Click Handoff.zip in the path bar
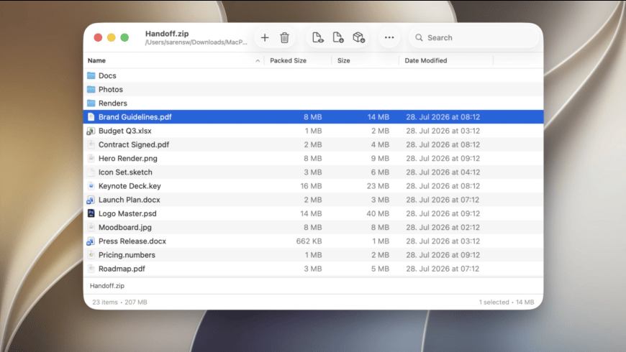 [107, 286]
